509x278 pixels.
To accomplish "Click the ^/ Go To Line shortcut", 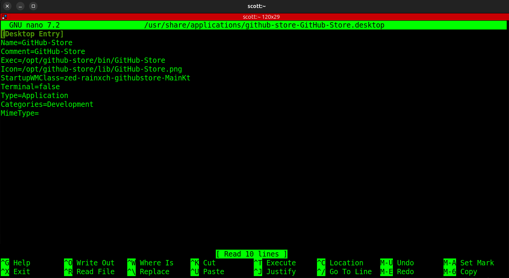I will [344, 272].
